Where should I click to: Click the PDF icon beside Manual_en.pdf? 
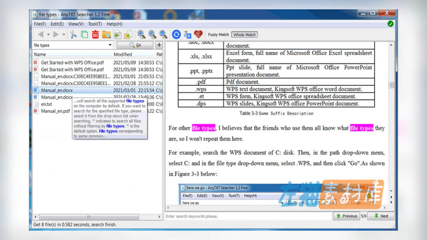pyautogui.click(x=36, y=111)
